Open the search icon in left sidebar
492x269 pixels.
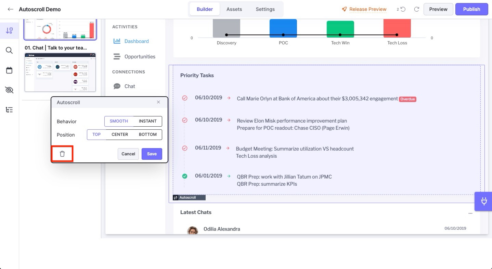[9, 51]
